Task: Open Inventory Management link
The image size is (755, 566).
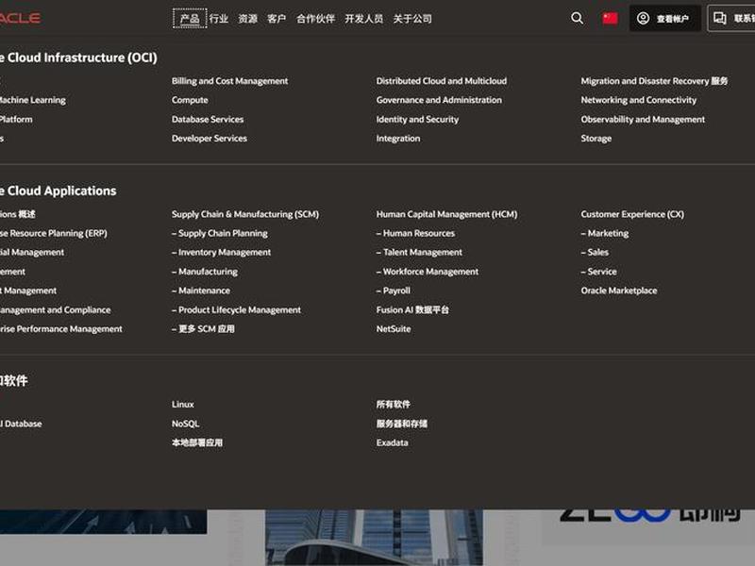Action: [x=221, y=252]
